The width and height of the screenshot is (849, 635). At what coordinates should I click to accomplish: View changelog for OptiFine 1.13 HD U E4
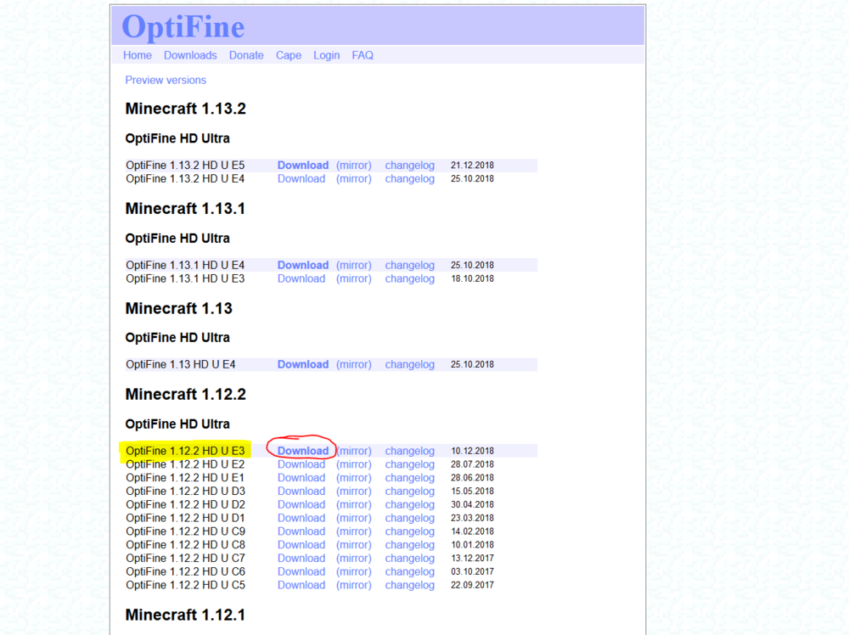pos(409,363)
